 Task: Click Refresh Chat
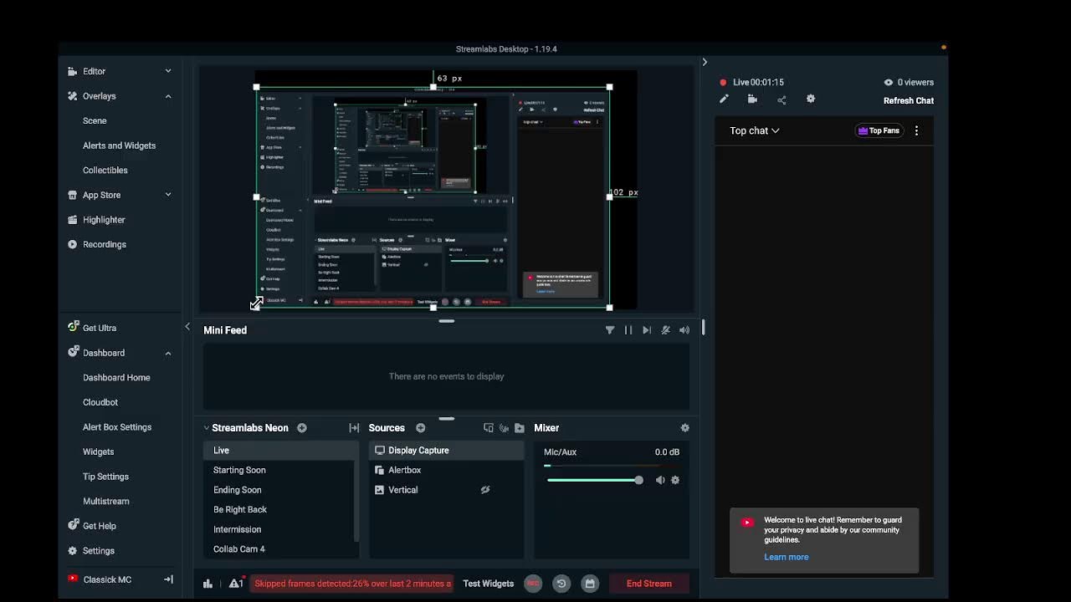click(909, 100)
